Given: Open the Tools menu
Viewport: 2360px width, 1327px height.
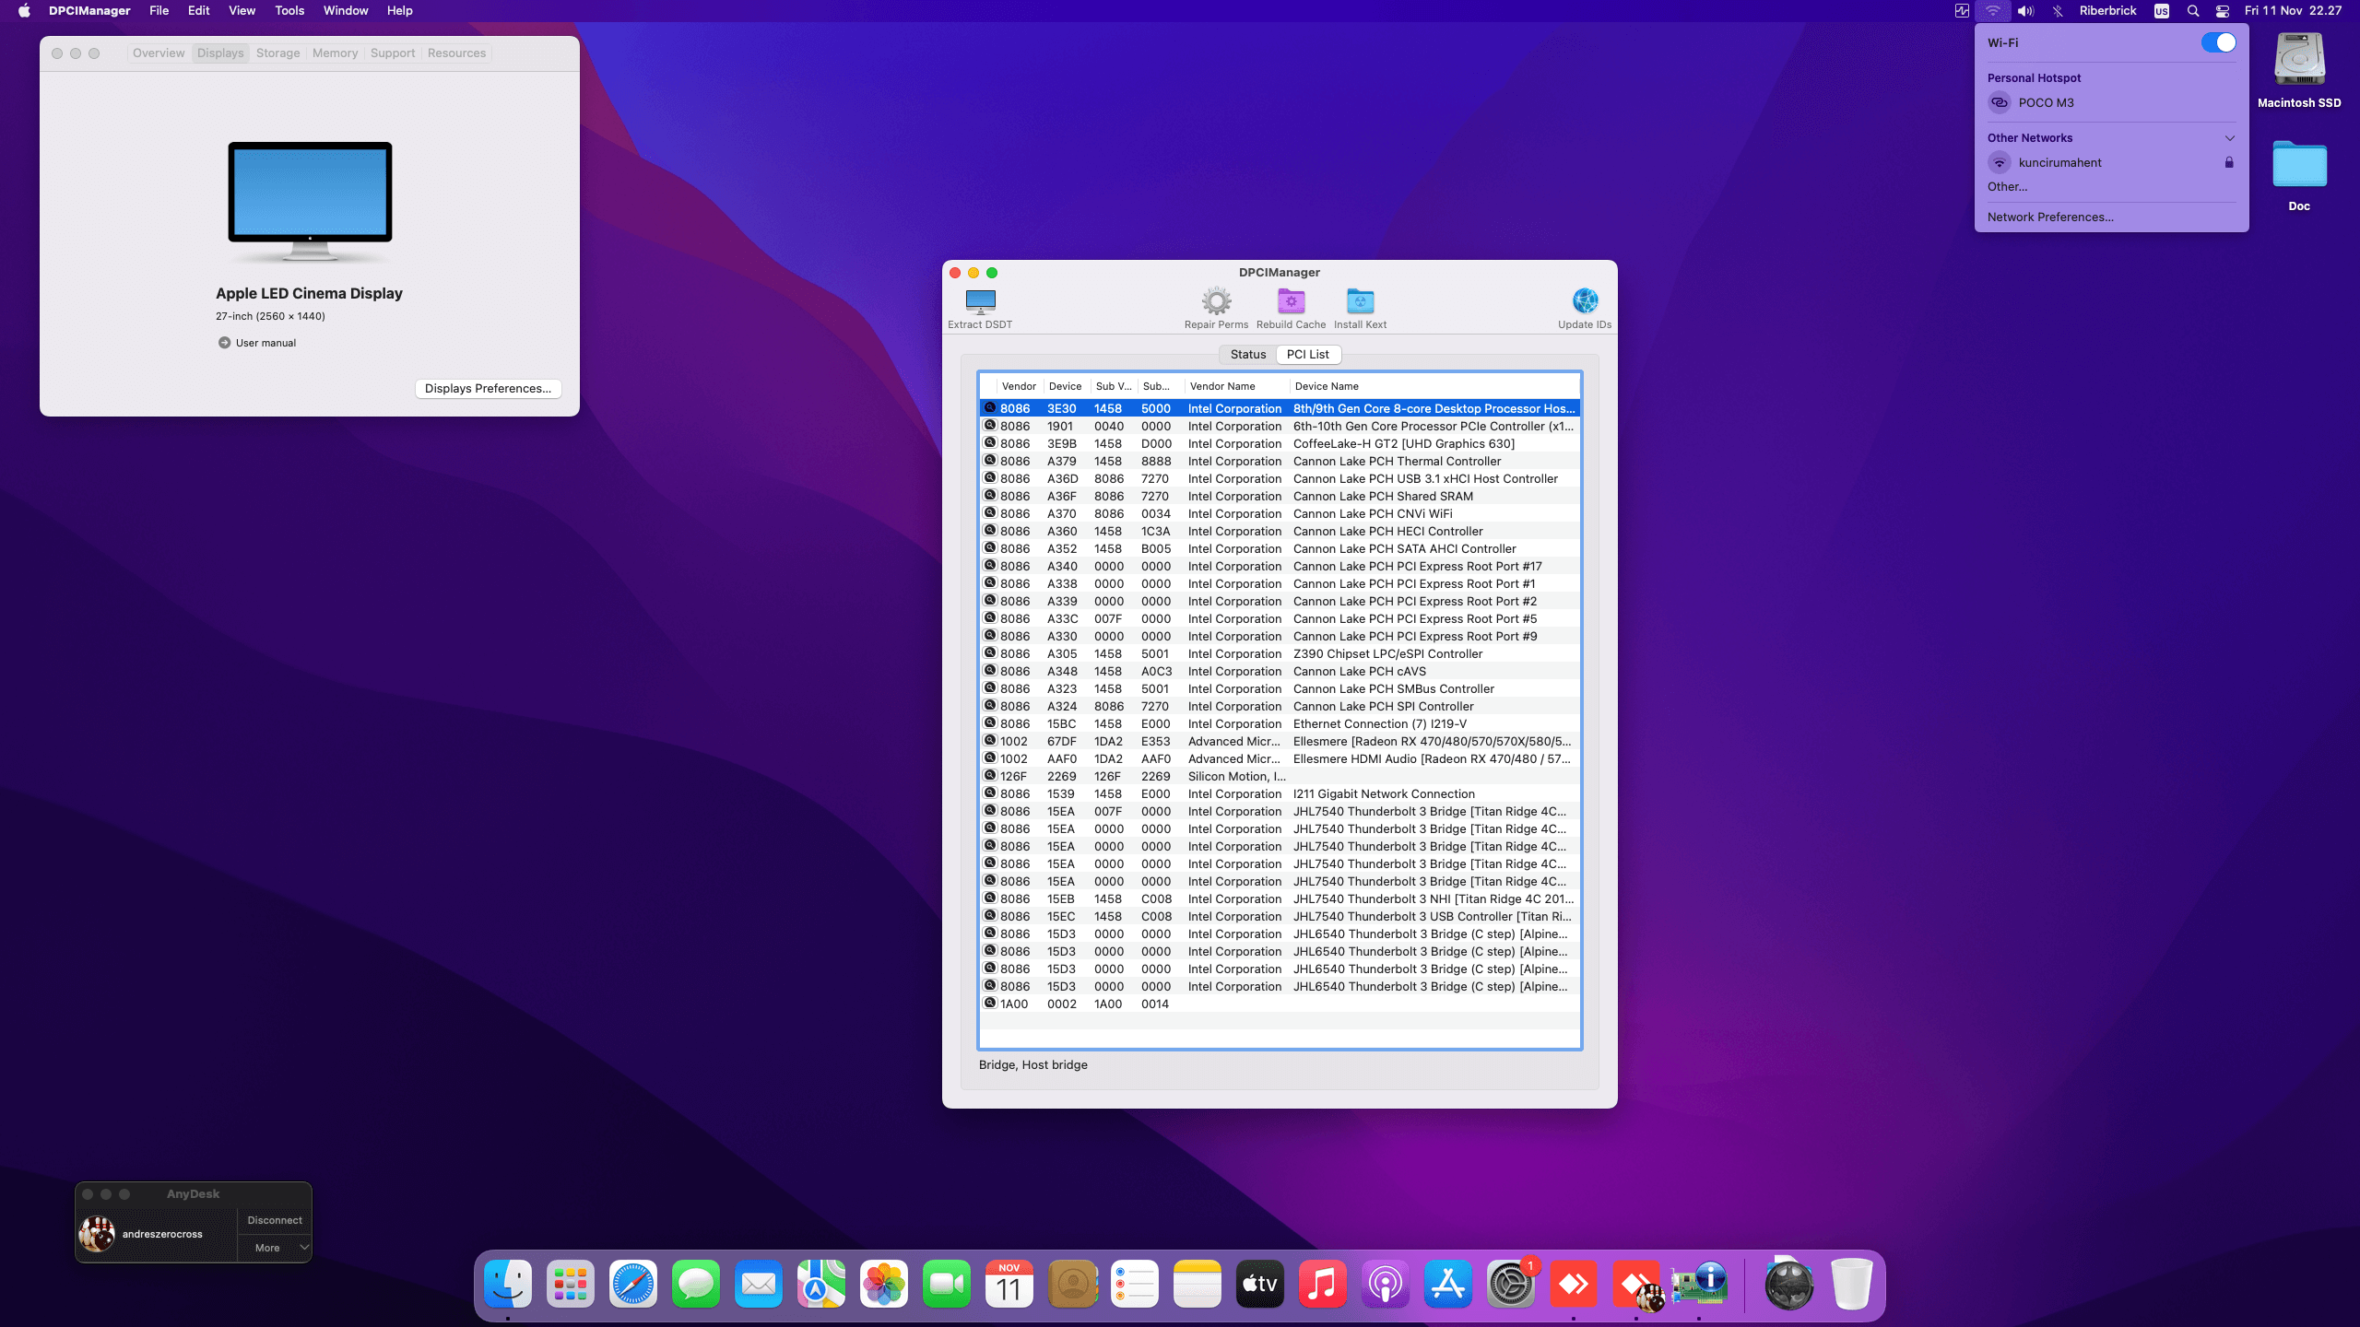Looking at the screenshot, I should [289, 11].
